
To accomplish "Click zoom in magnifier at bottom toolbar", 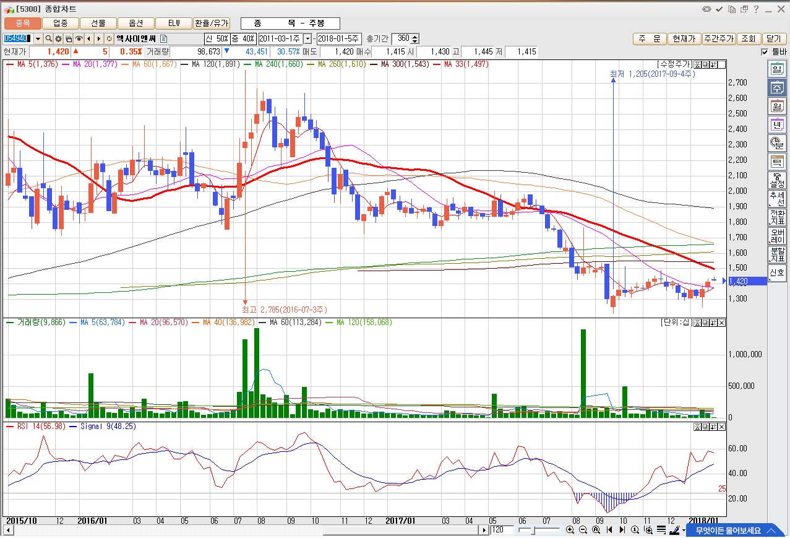I will [570, 530].
